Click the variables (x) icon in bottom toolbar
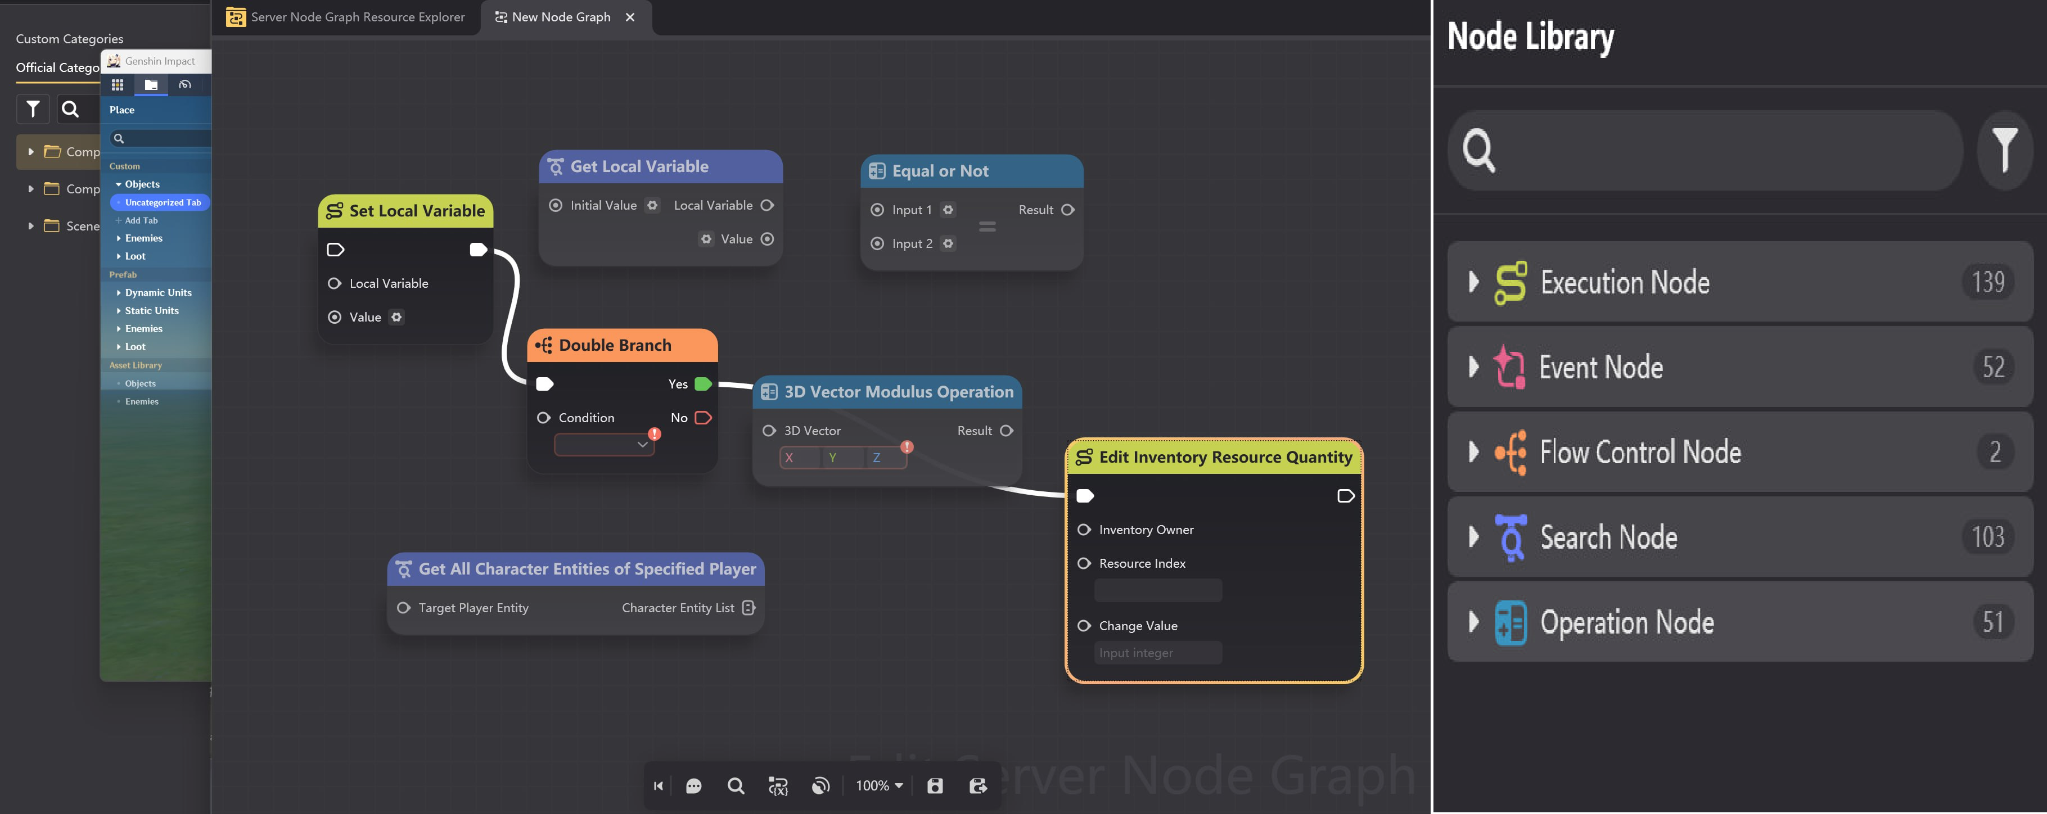2047x814 pixels. click(x=778, y=785)
